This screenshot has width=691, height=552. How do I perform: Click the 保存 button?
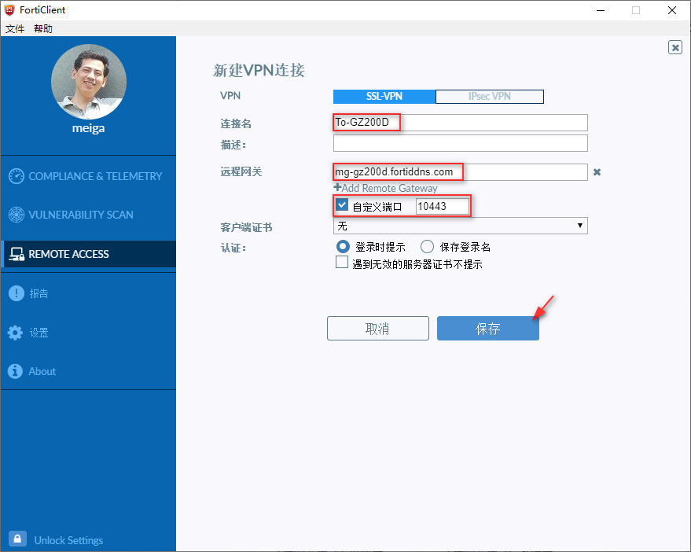point(488,328)
